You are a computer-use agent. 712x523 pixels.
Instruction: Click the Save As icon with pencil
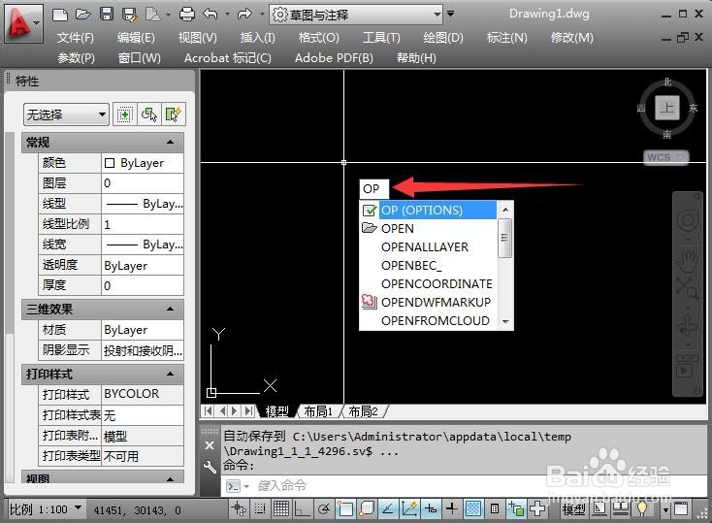click(x=130, y=15)
